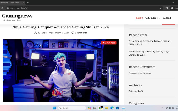178x111 pixels.
Task: Click the author icon beside By Puron
Action: (35, 33)
